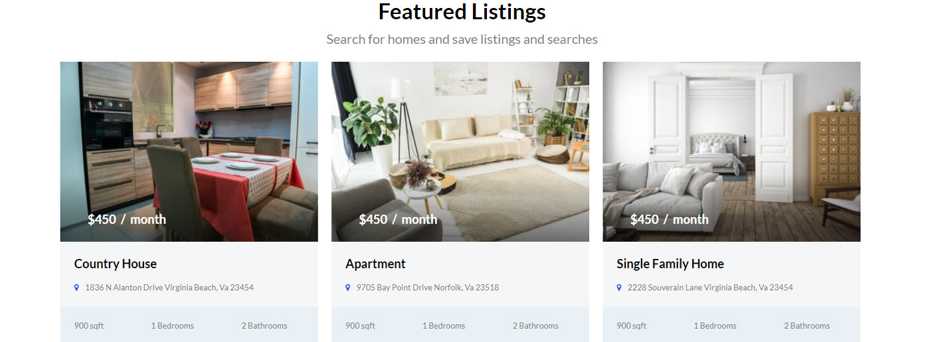Viewport: 930px width, 342px height.
Task: Click the Country House $450 / month price
Action: [127, 219]
